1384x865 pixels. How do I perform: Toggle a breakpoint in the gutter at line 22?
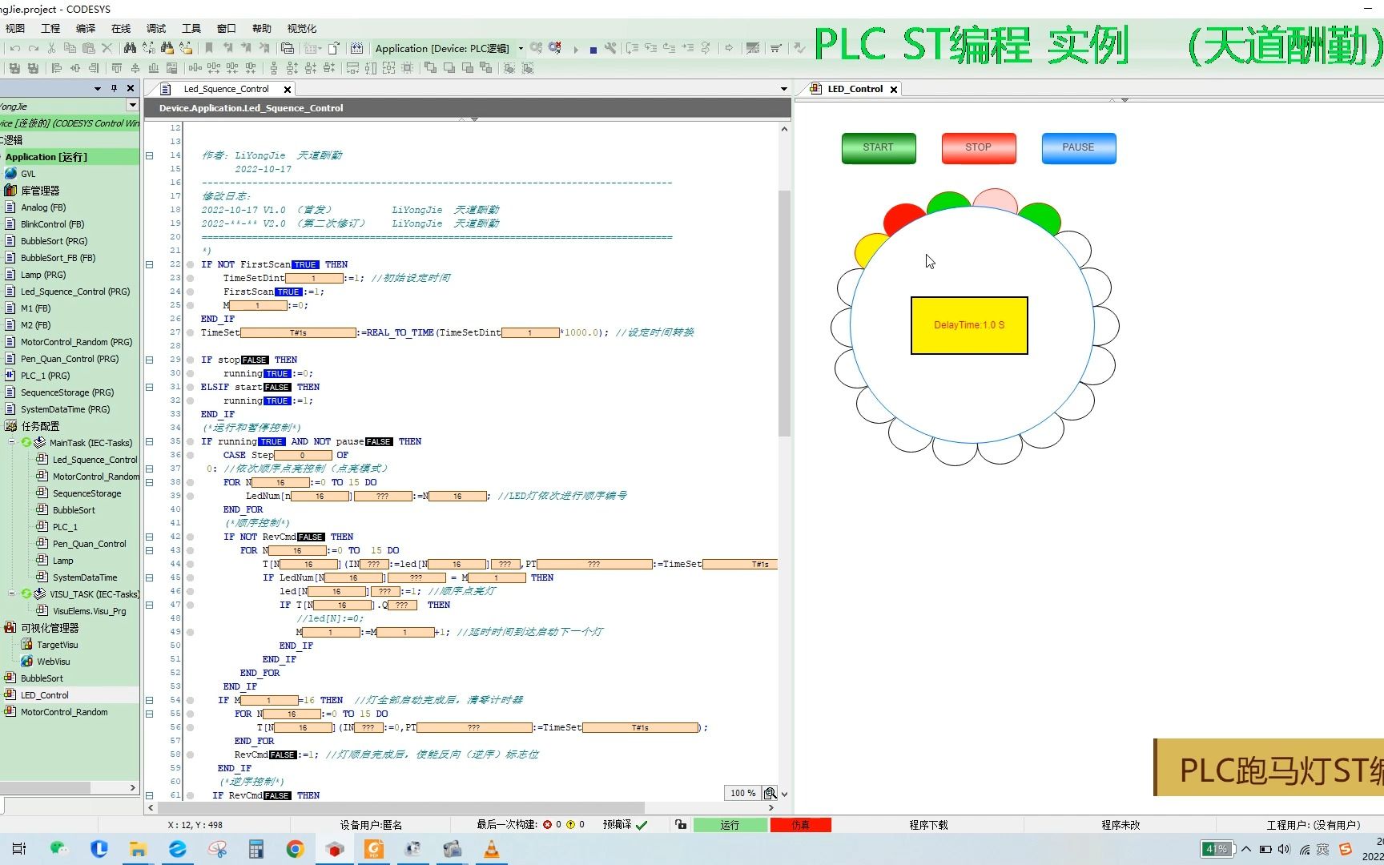[189, 264]
